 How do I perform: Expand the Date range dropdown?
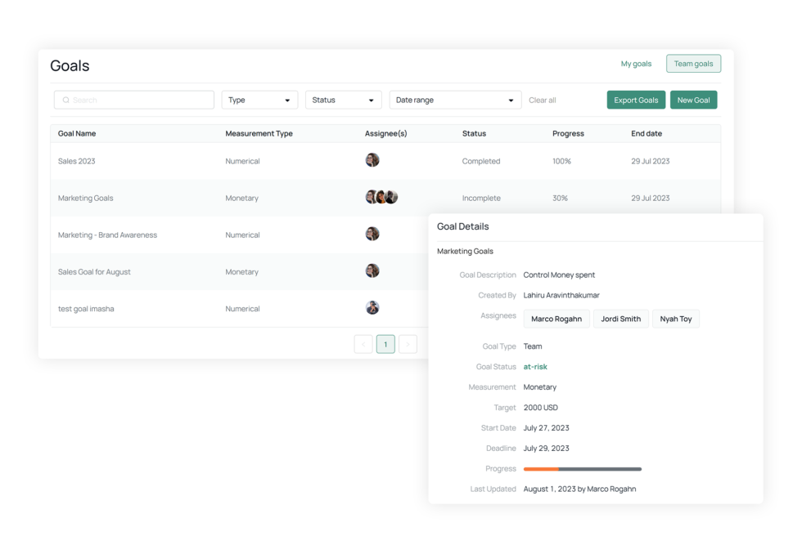point(455,101)
